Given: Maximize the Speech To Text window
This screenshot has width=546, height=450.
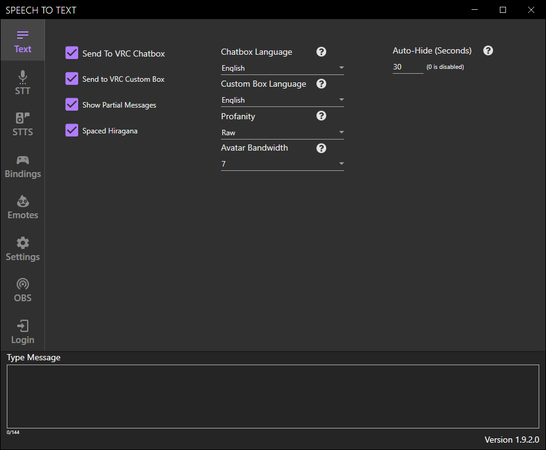Looking at the screenshot, I should point(503,10).
